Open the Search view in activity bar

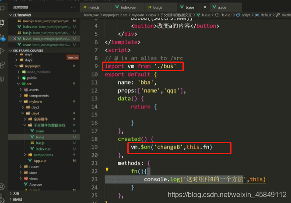[2, 8]
